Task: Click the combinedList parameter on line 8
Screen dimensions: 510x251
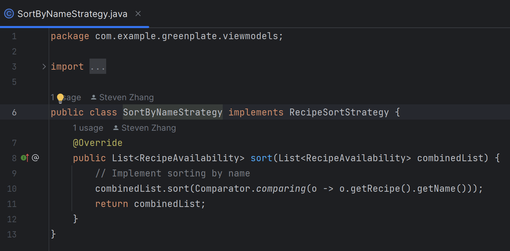Action: 450,158
